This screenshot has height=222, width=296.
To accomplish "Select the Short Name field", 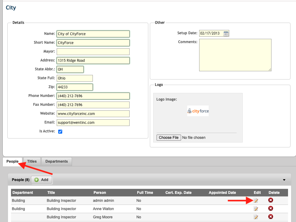I will [93, 43].
